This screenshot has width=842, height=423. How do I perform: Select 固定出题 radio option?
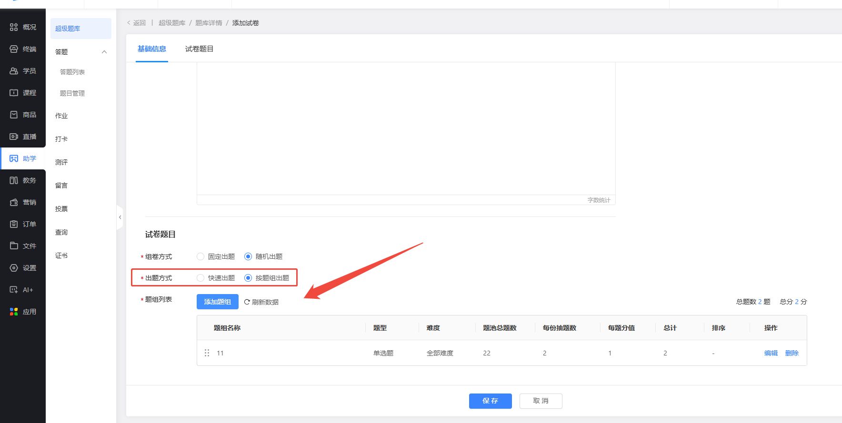point(200,256)
